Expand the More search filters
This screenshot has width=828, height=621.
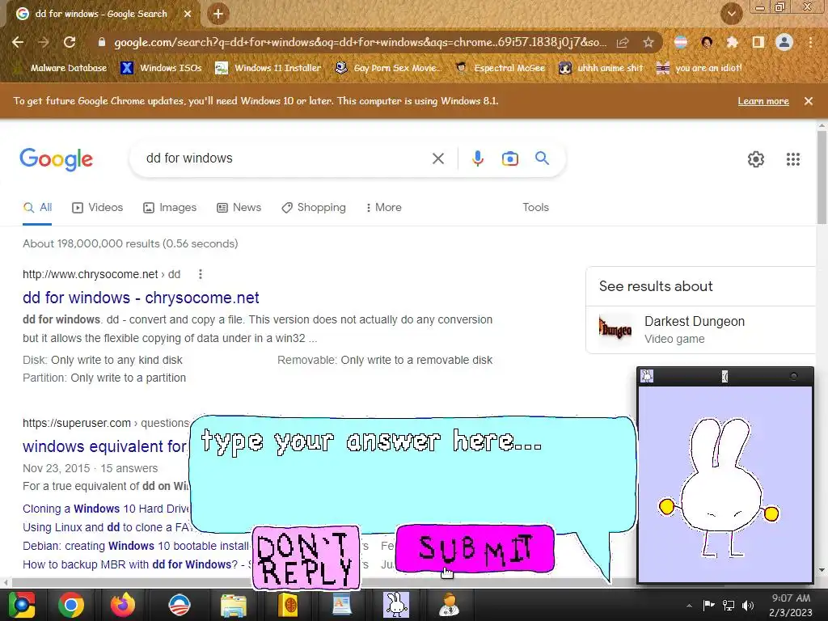(x=384, y=208)
